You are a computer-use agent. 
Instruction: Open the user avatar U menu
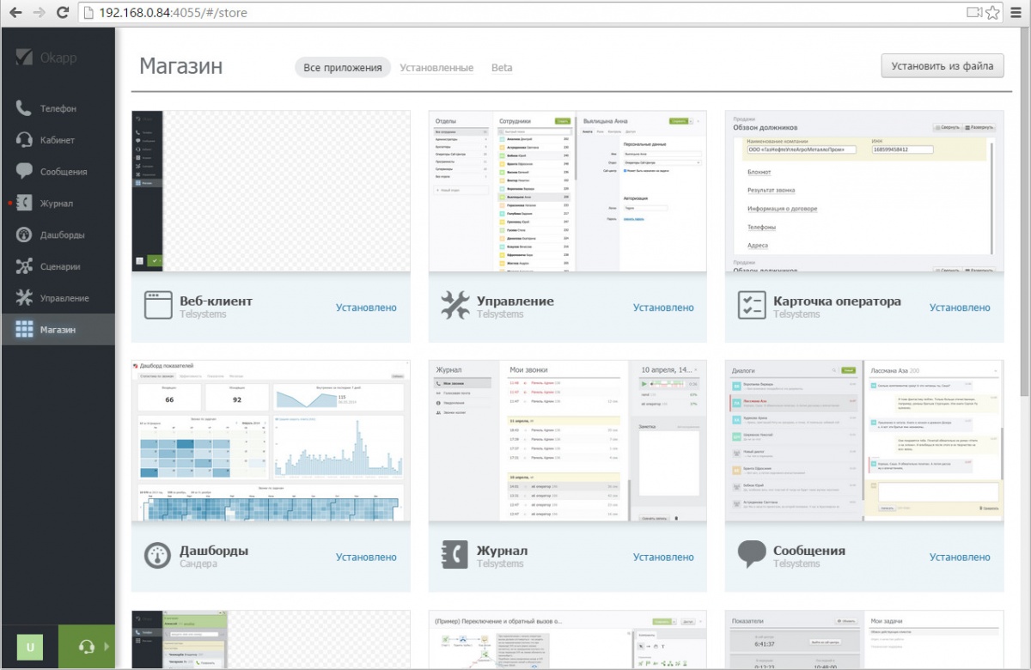tap(29, 647)
